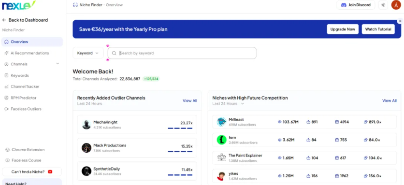This screenshot has height=185, width=404.
Task: Click the 156.0x value in yikes row
Action: (375, 176)
